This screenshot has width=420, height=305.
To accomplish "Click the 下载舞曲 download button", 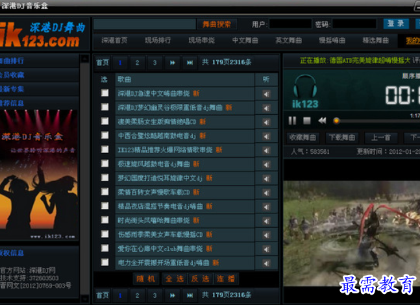I will coord(342,138).
